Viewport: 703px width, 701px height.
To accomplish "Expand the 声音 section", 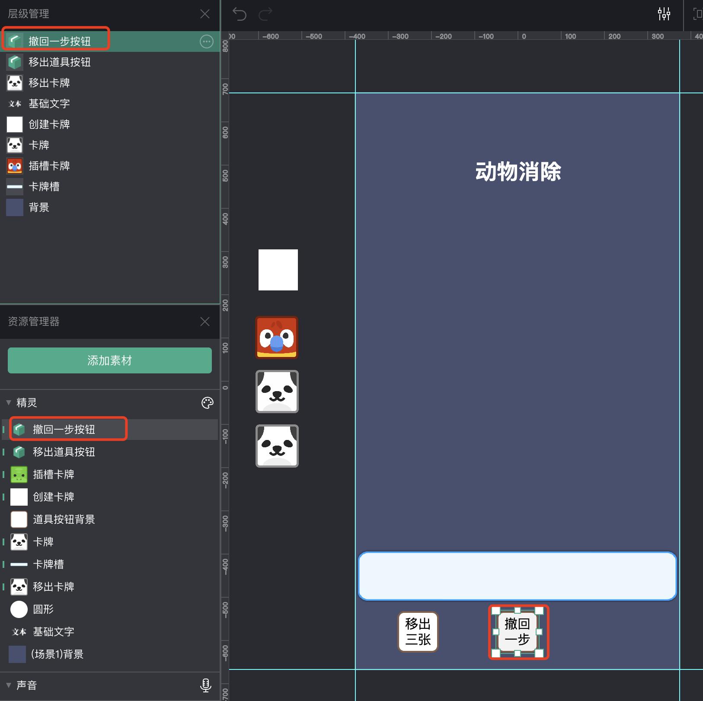I will (9, 685).
